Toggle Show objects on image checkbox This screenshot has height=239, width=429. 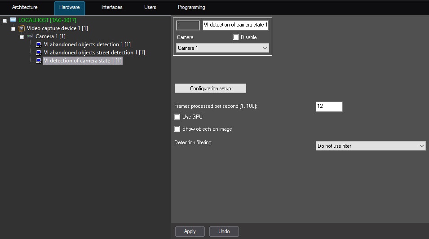click(177, 129)
